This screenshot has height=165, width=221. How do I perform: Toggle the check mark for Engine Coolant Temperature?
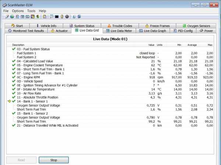(x=14, y=65)
